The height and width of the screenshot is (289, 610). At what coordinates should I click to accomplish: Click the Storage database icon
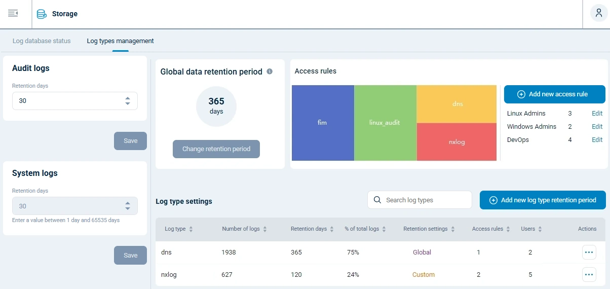click(x=42, y=14)
